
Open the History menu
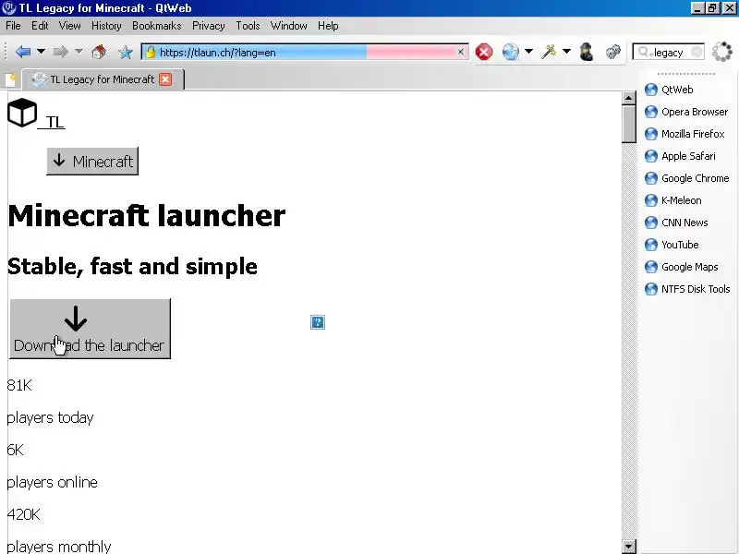106,26
